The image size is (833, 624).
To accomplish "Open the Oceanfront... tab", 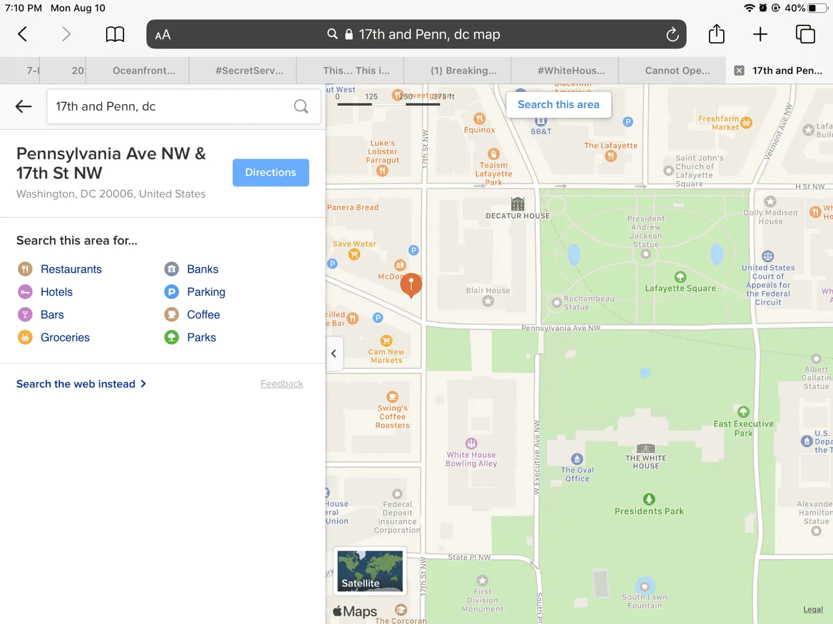I will pyautogui.click(x=144, y=71).
